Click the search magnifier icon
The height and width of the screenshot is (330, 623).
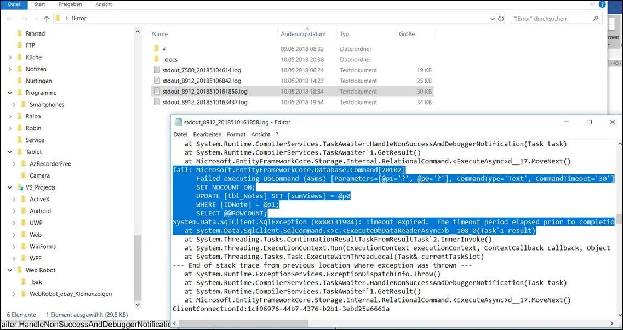[595, 18]
